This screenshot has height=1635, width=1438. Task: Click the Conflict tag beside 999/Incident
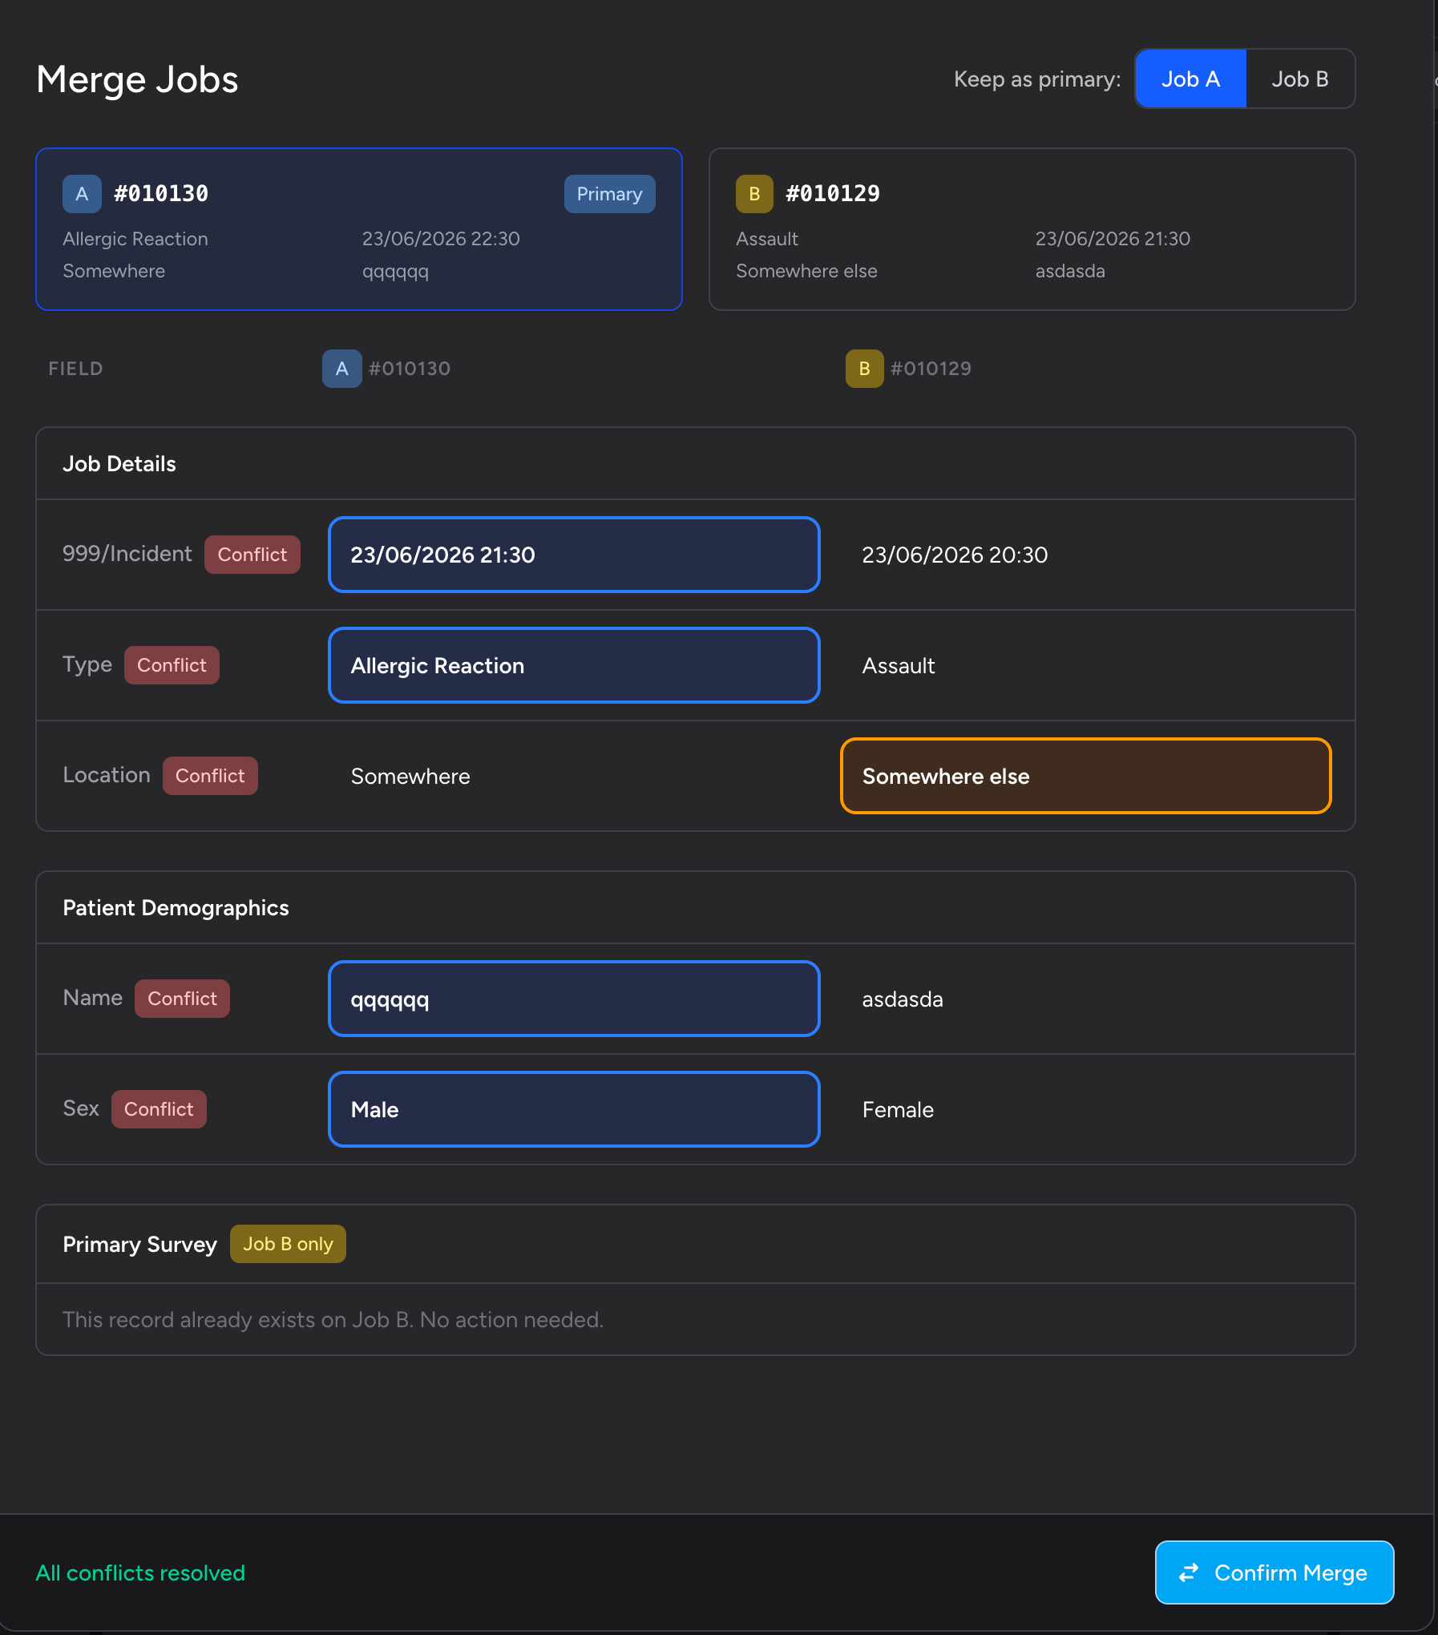[252, 555]
